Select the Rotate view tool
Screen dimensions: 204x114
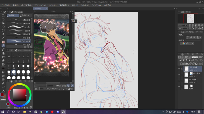[3, 19]
